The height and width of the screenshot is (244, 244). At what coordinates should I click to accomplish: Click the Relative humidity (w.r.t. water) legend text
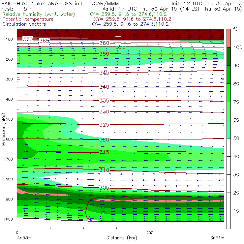pyautogui.click(x=39, y=14)
